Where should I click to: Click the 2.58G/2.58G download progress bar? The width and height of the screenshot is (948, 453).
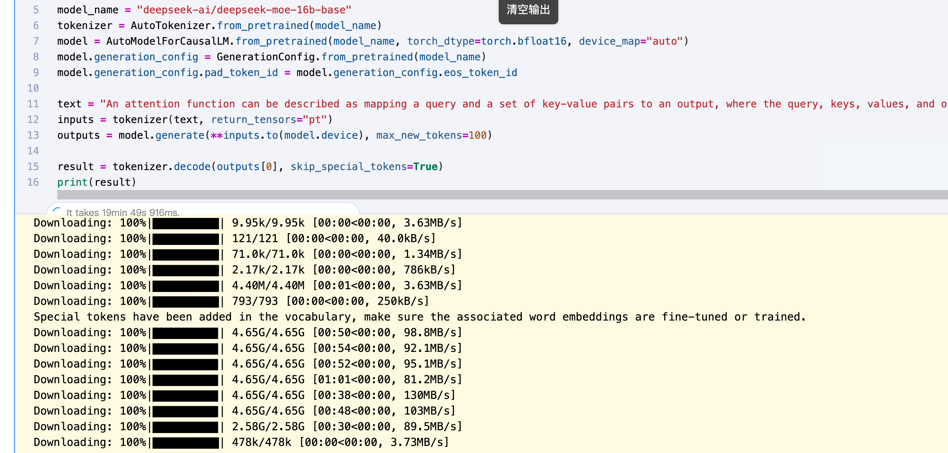click(186, 427)
